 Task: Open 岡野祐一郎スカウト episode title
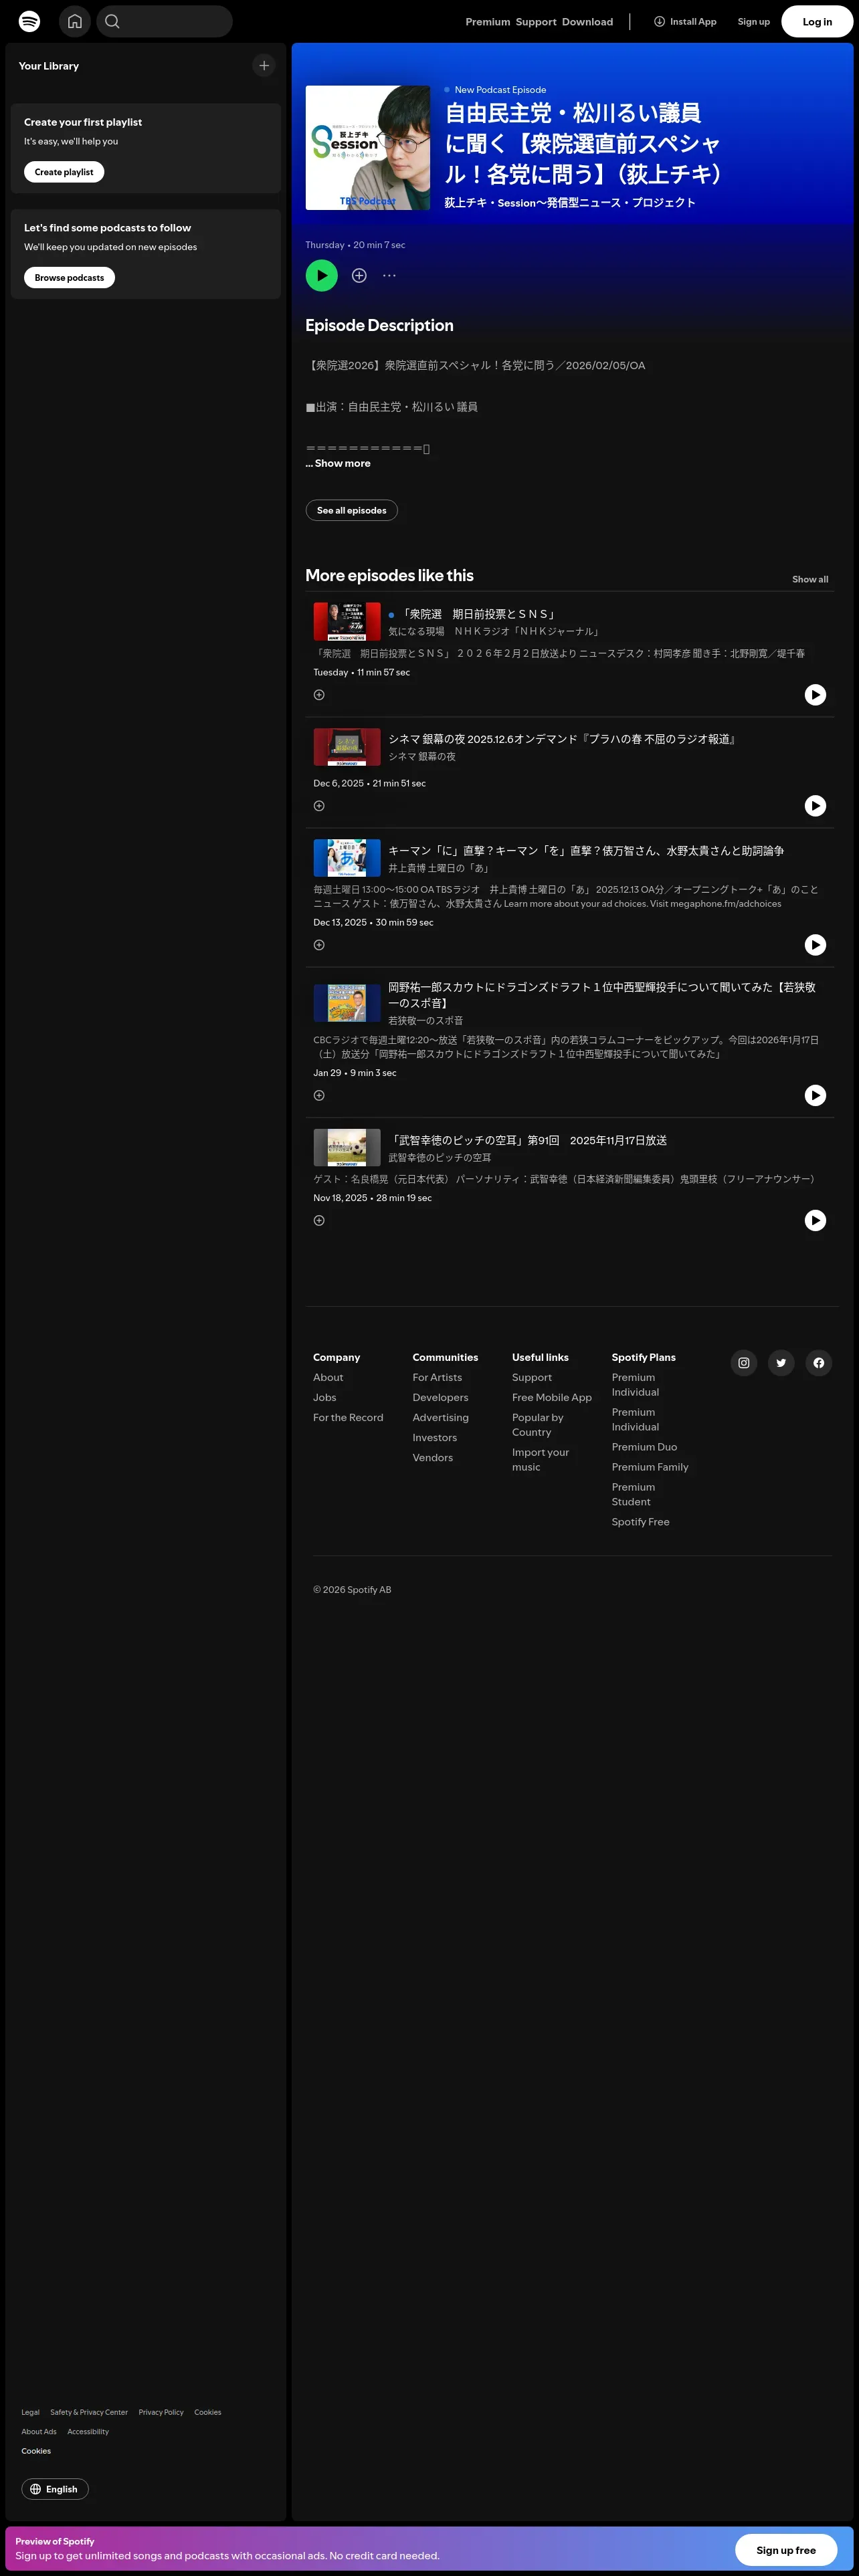click(602, 995)
